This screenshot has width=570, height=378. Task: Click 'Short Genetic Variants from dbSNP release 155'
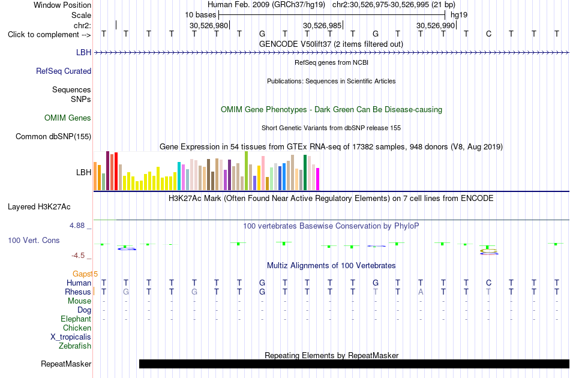coord(331,128)
